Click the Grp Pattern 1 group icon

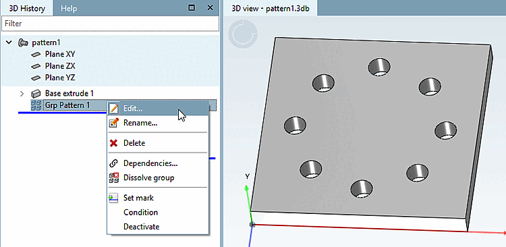(36, 105)
